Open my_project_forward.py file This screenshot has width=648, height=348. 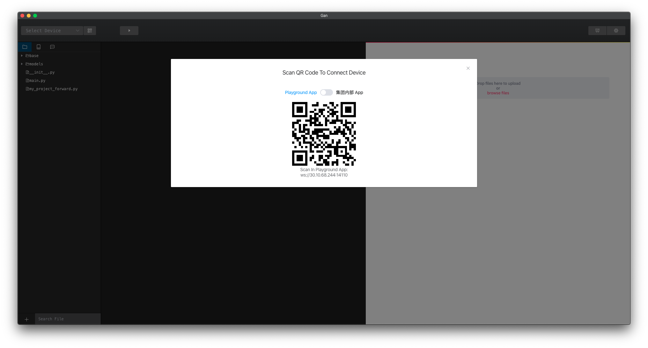tap(53, 89)
